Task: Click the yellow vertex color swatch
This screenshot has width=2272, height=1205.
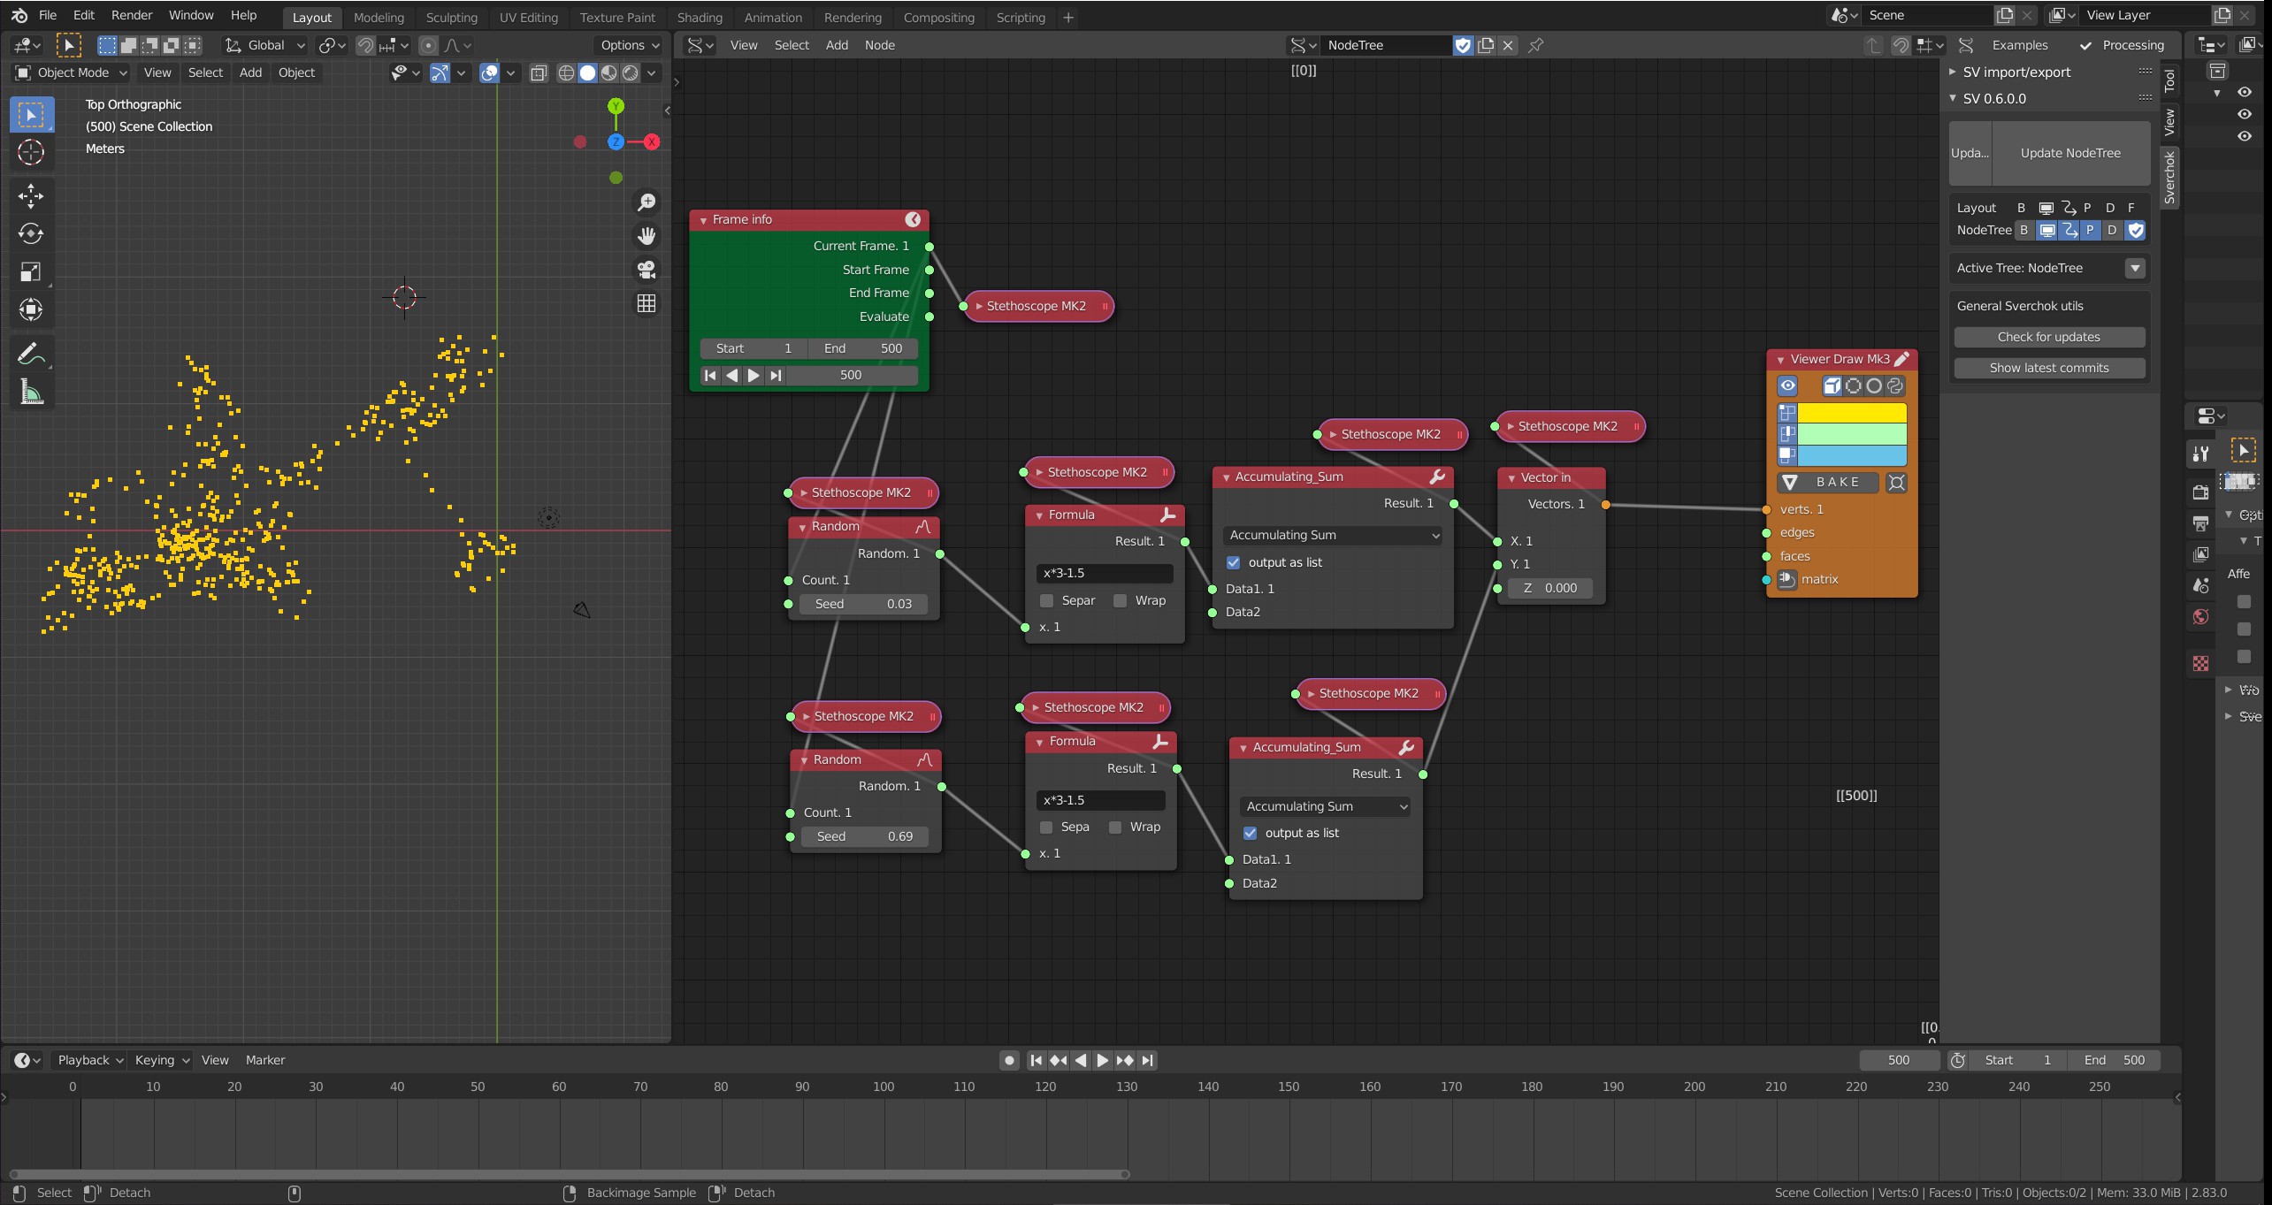Action: click(x=1851, y=413)
